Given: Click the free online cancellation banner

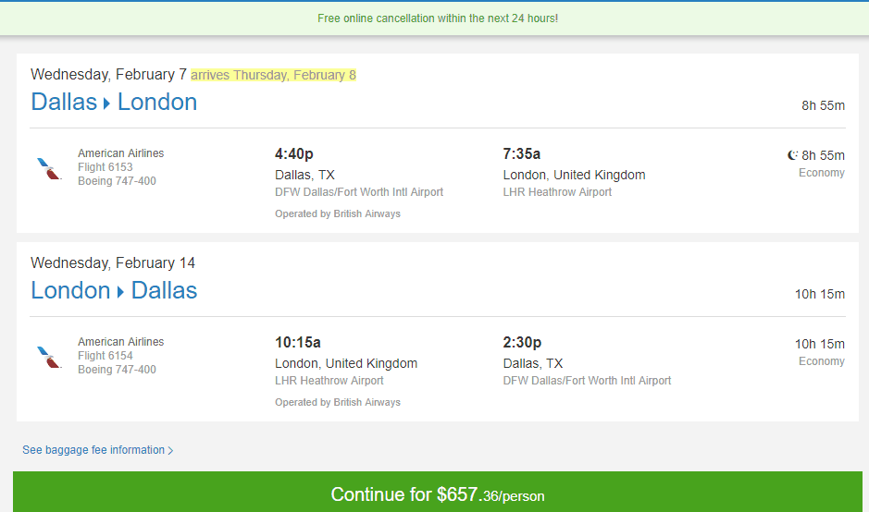Looking at the screenshot, I should click(x=437, y=18).
